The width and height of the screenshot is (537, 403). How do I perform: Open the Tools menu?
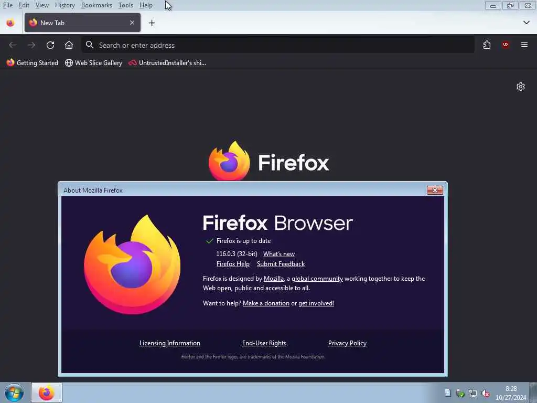tap(125, 5)
